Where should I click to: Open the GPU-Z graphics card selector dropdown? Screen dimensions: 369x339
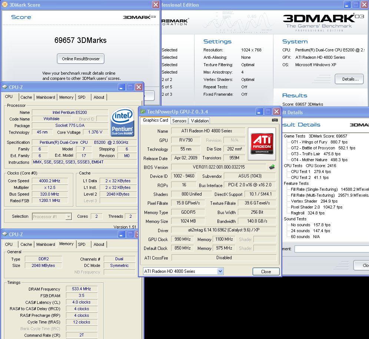pos(220,271)
